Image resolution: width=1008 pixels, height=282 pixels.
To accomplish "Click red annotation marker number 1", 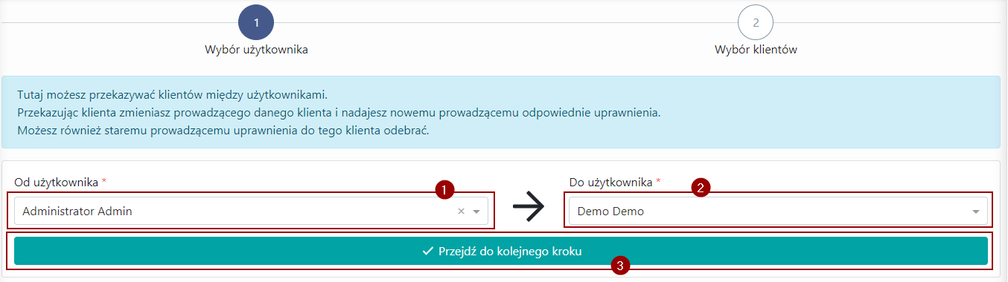I will pyautogui.click(x=444, y=190).
